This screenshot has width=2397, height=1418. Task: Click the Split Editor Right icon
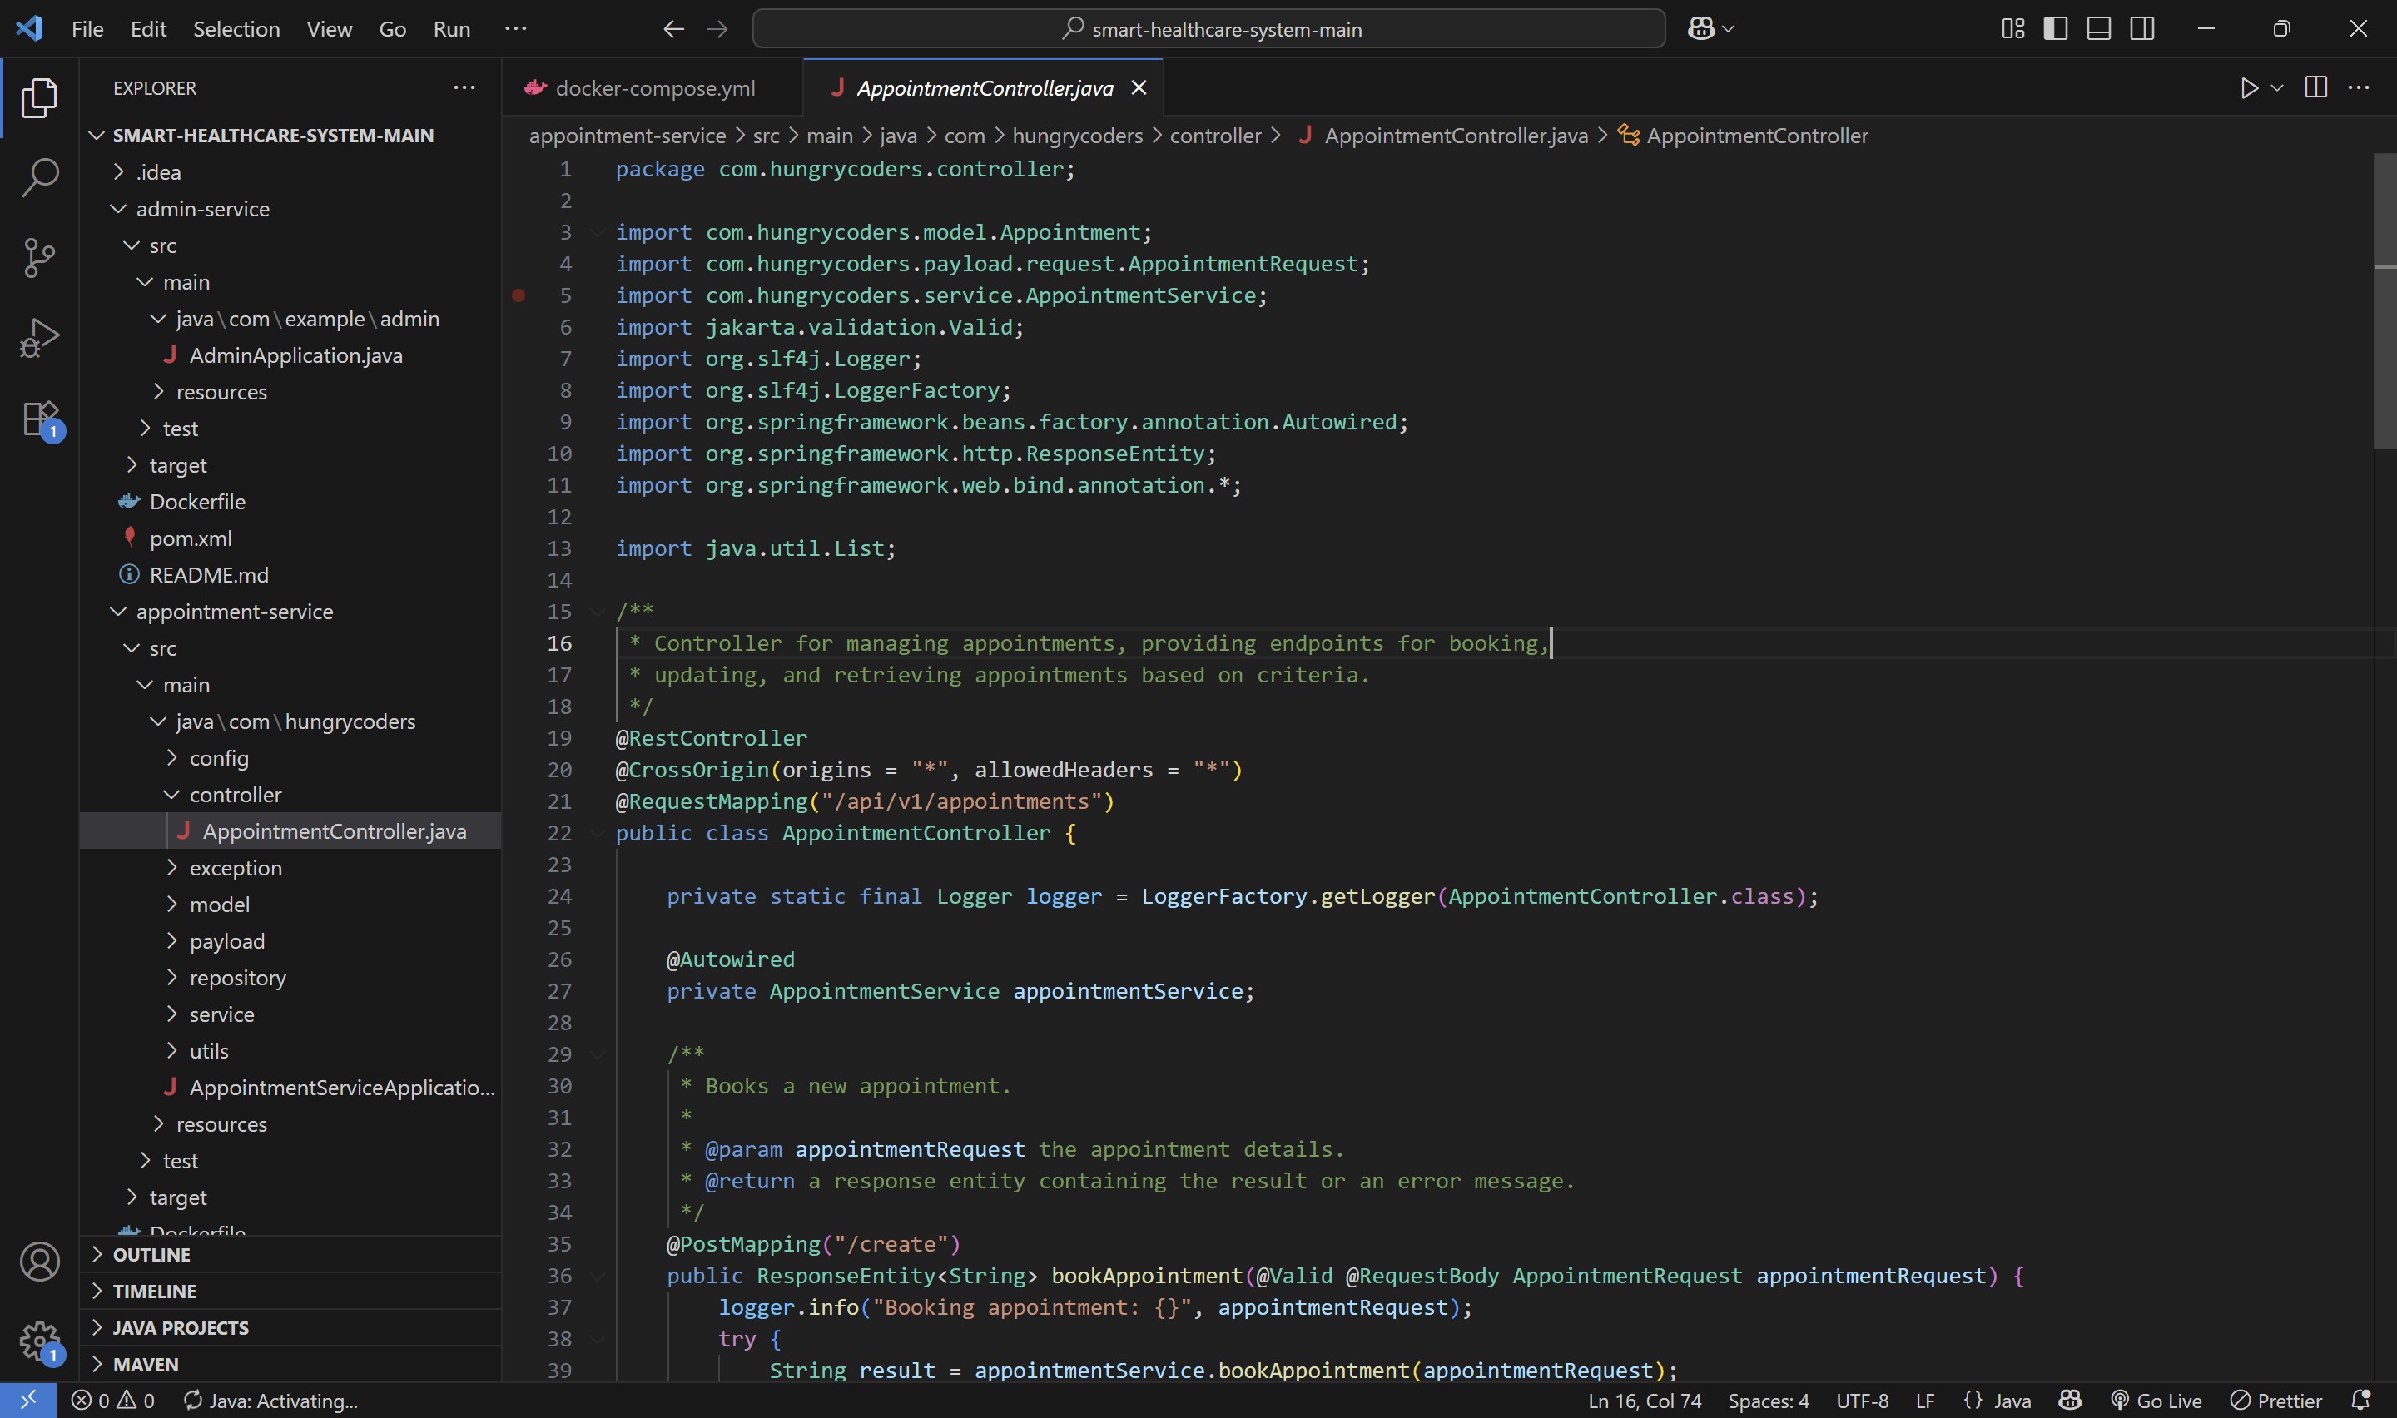point(2315,88)
